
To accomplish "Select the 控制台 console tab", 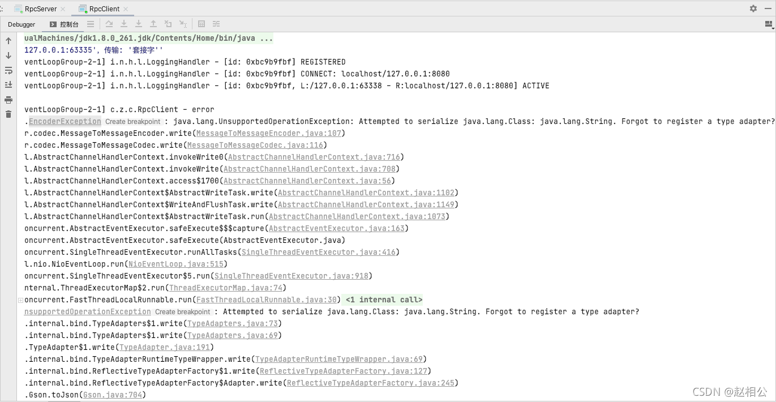I will 64,24.
